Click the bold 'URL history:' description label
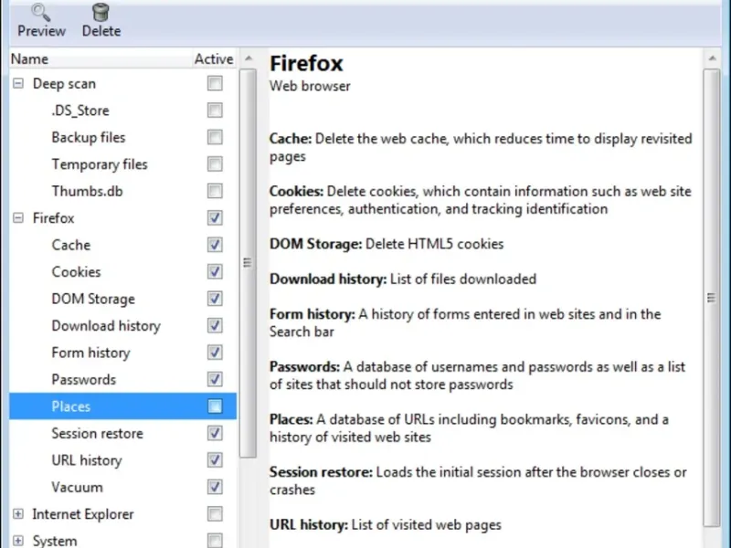731x548 pixels. [x=309, y=524]
